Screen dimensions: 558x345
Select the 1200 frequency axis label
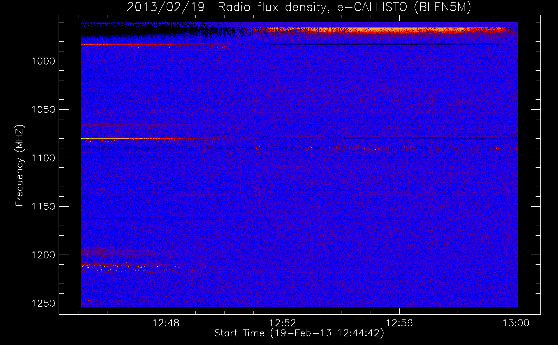click(43, 255)
